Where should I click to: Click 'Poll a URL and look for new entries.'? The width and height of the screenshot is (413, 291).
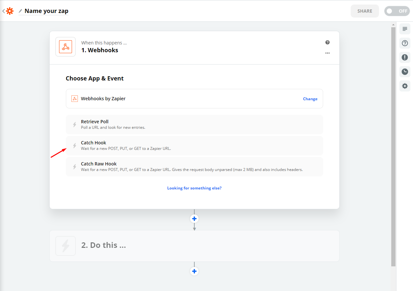[x=113, y=127]
